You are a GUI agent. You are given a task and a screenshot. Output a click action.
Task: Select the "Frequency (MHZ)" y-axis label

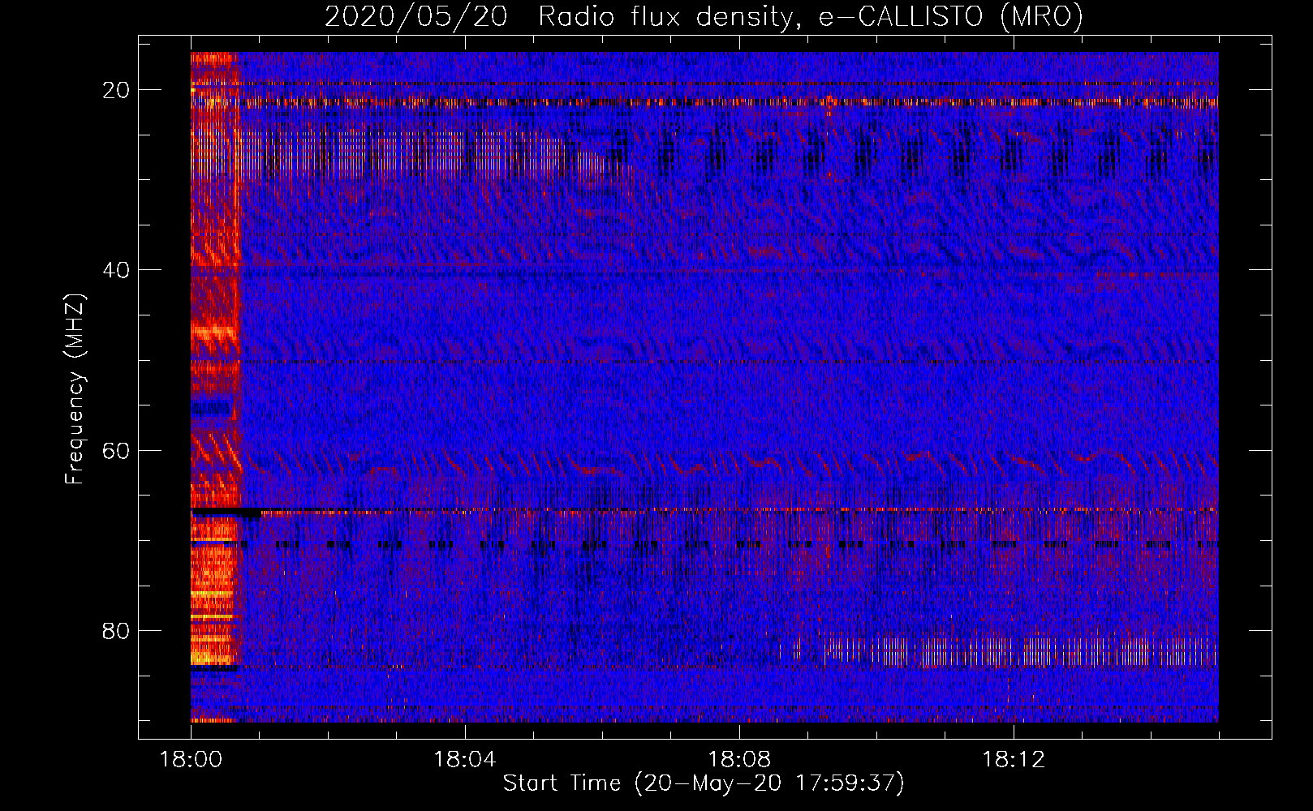75,390
